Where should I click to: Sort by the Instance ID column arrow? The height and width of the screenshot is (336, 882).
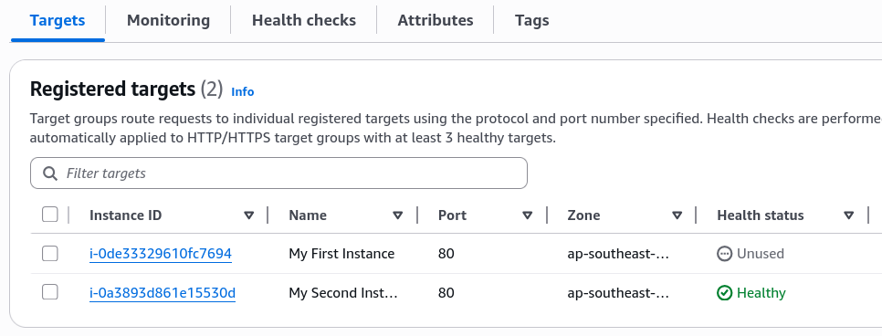[248, 215]
